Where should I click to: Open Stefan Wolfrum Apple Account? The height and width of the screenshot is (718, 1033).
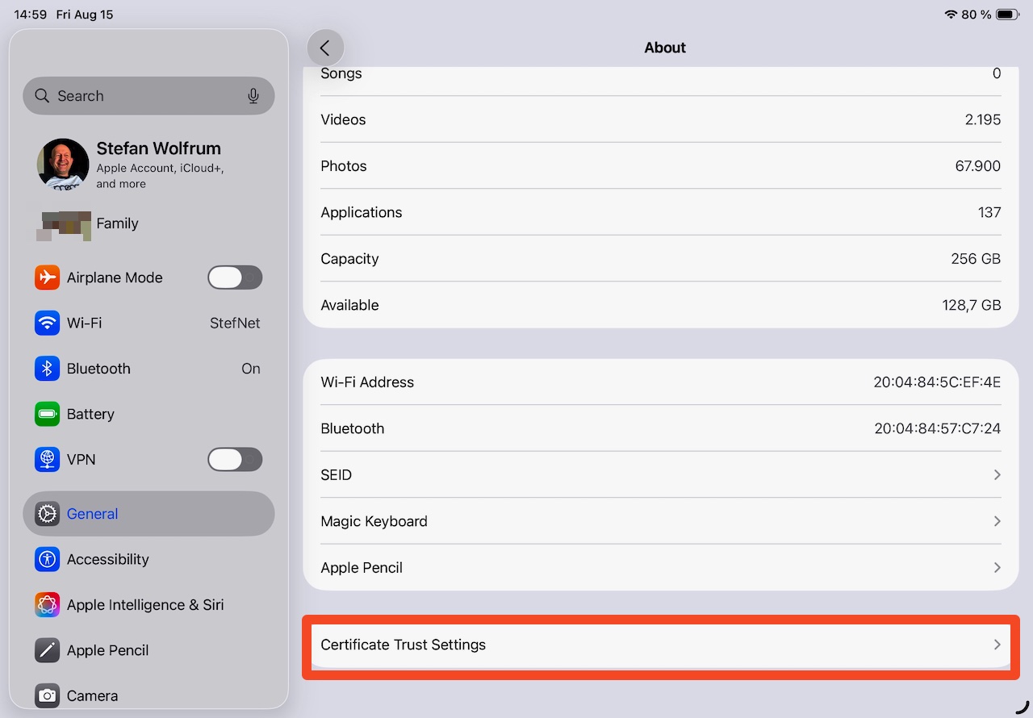(x=148, y=164)
